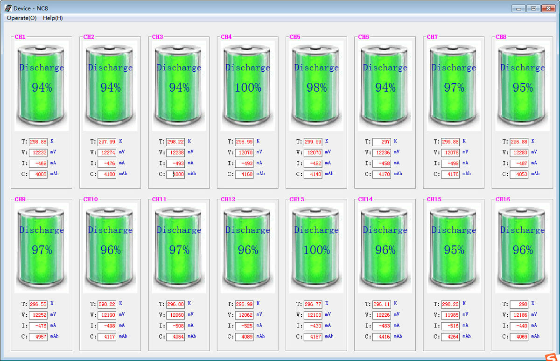
Task: Click the Device - NC8 title bar icon
Action: 8,8
